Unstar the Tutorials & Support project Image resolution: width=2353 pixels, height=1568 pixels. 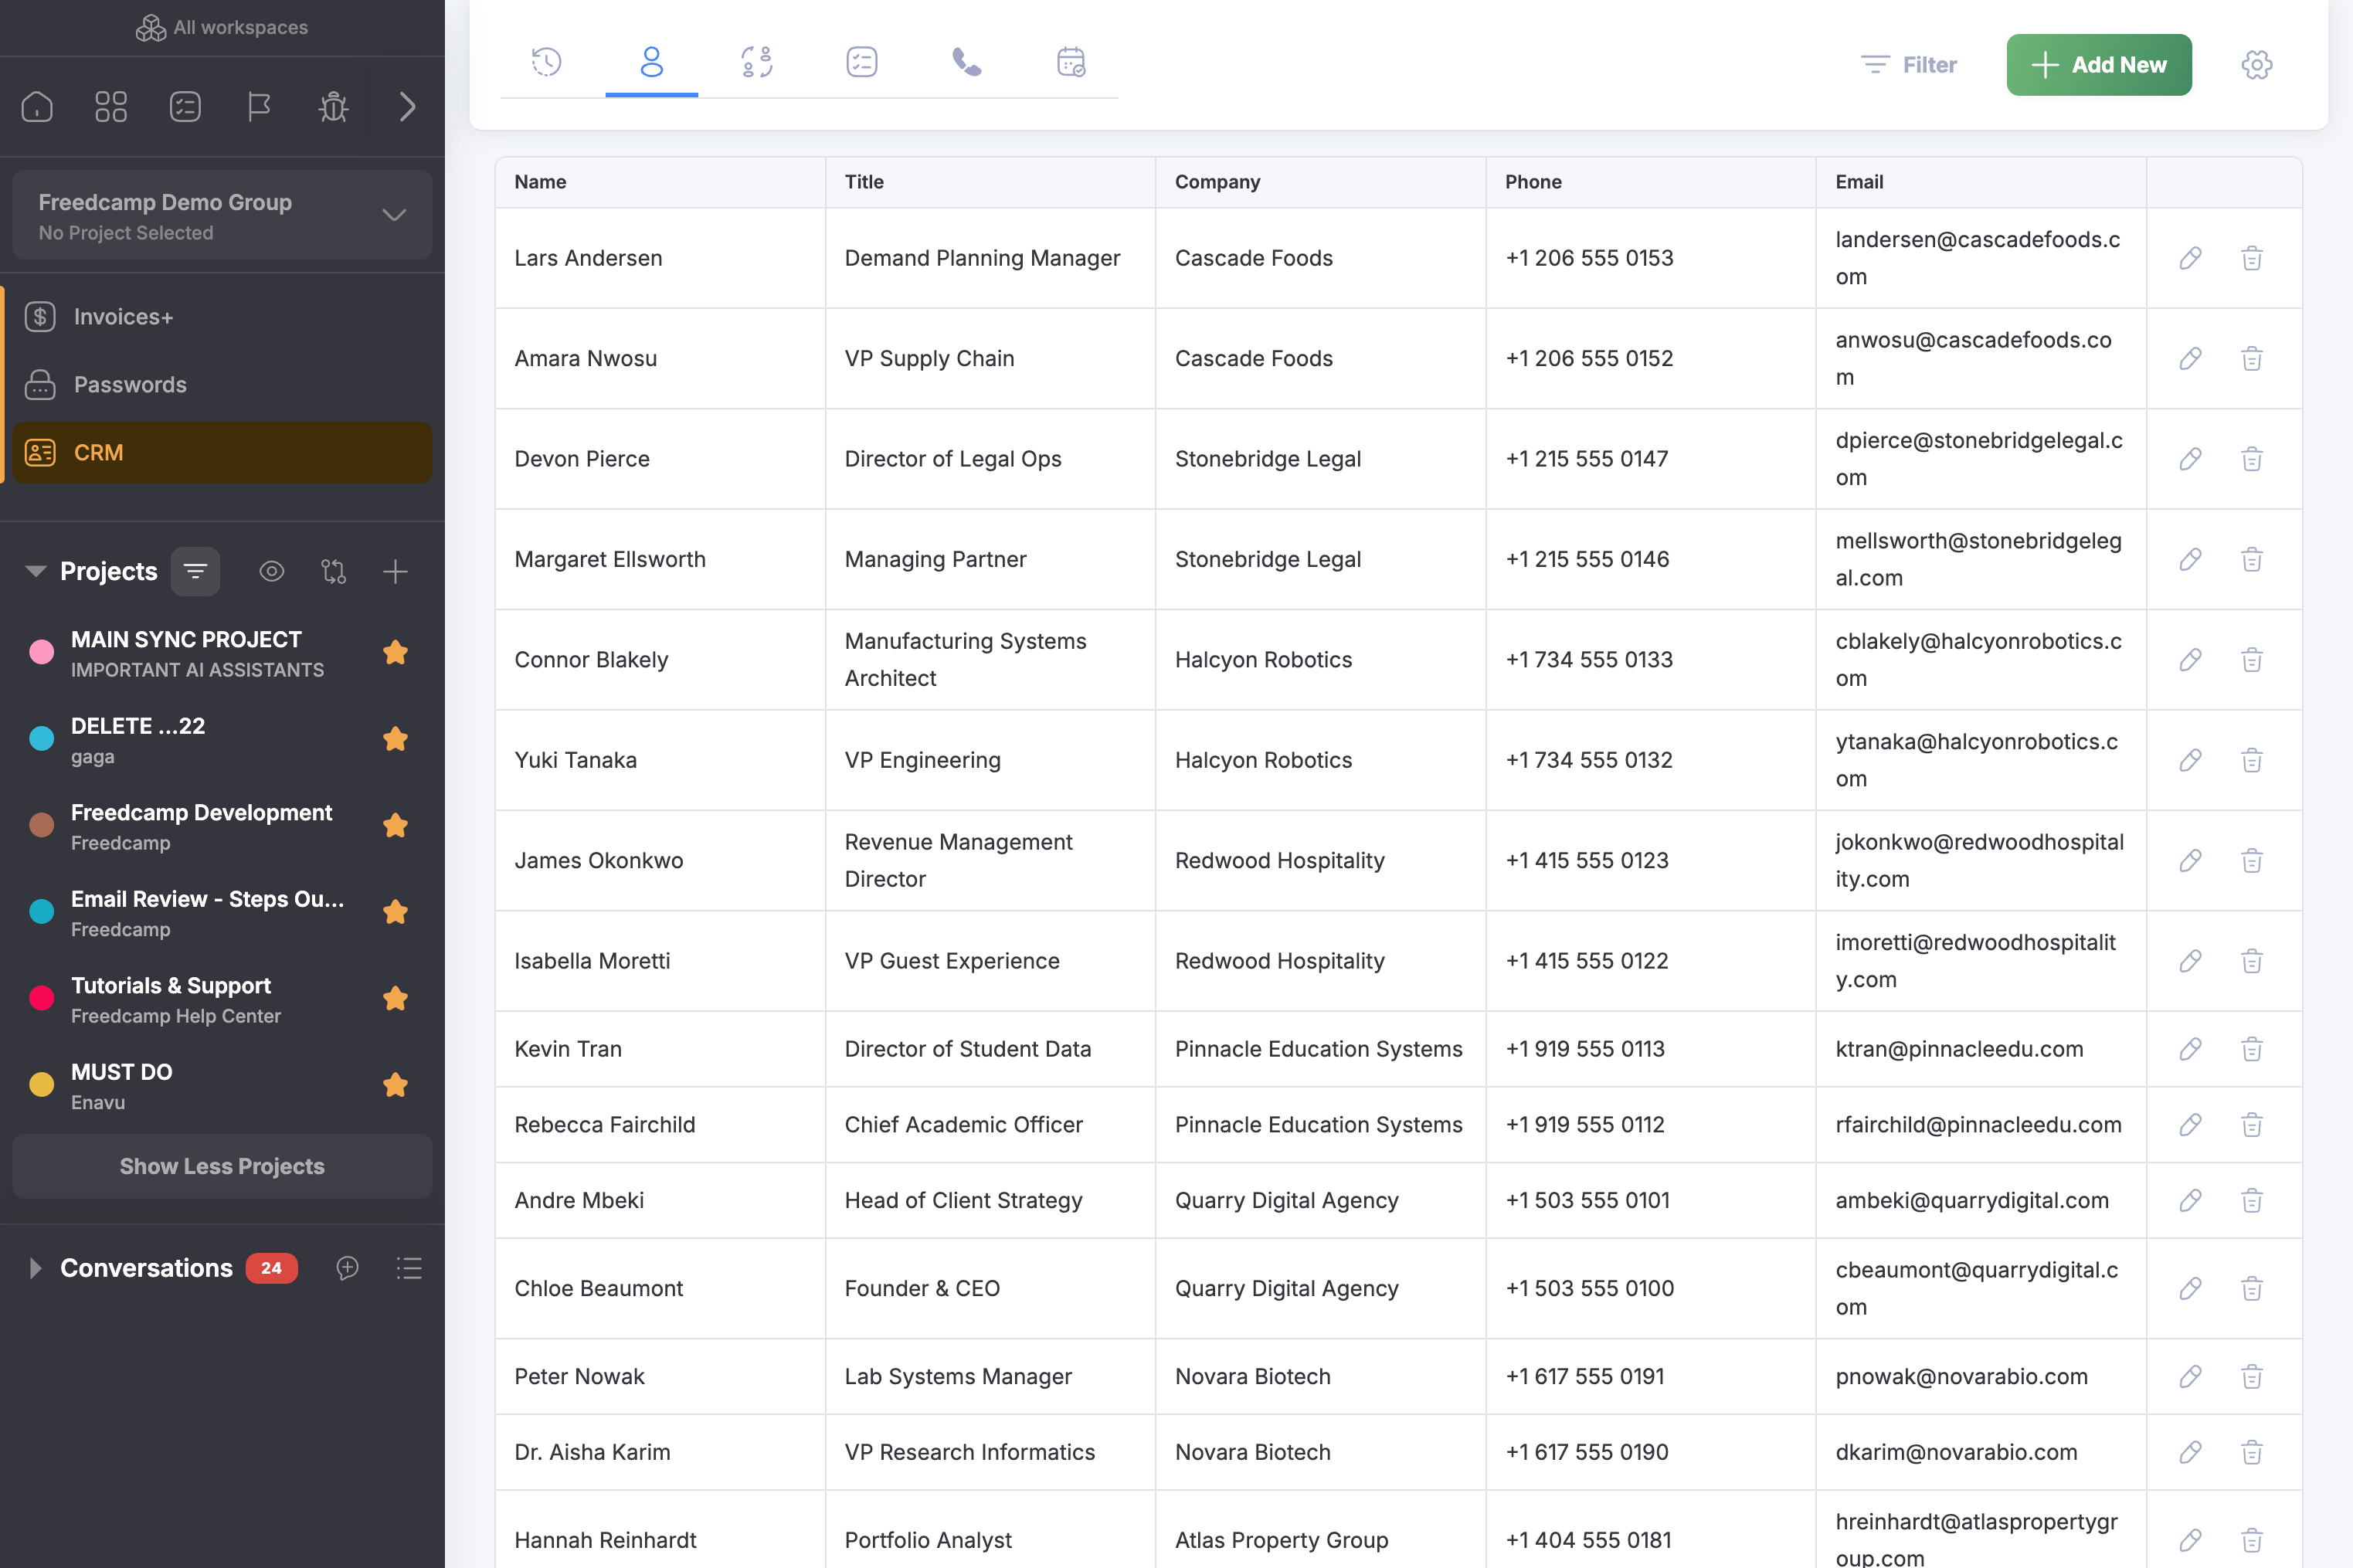[396, 999]
